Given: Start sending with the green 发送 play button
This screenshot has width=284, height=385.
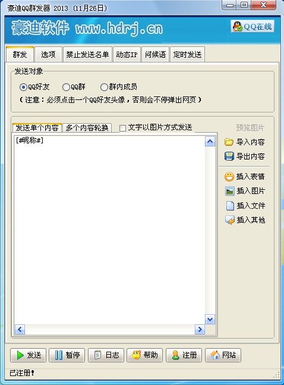Looking at the screenshot, I should click(x=28, y=355).
